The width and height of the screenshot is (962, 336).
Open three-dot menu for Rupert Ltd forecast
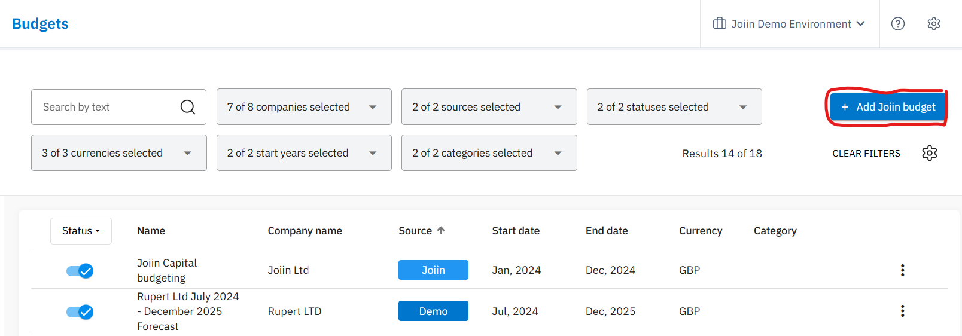click(x=902, y=311)
